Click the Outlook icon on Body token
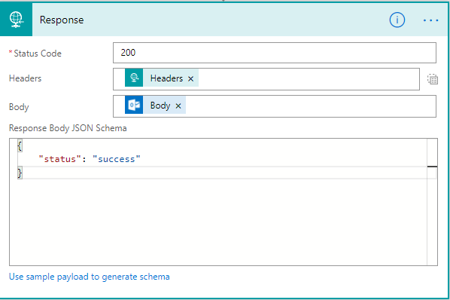 coord(134,105)
